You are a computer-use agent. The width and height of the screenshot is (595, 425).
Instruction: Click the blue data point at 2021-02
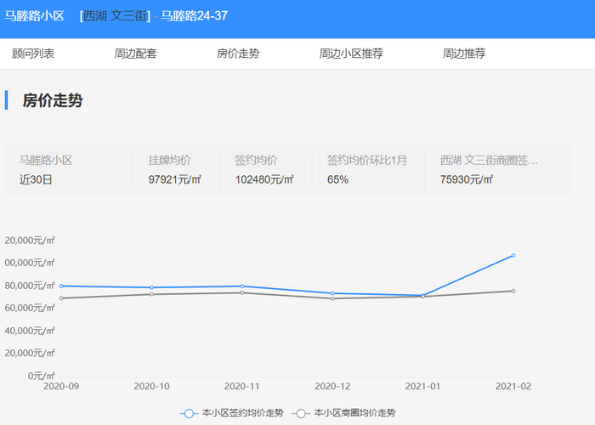(x=513, y=255)
